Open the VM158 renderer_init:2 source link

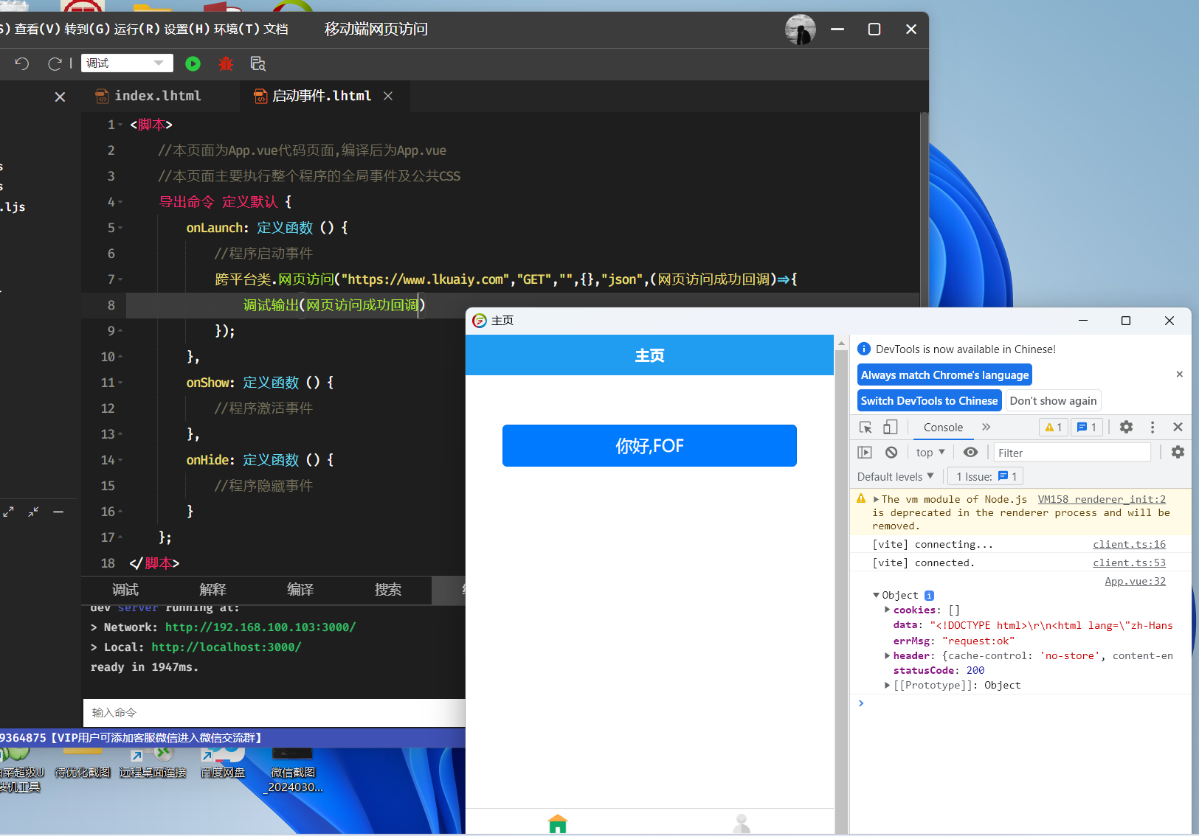pos(1102,500)
